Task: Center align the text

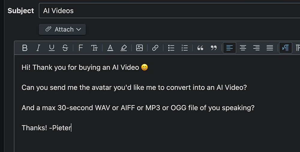Action: (243, 48)
